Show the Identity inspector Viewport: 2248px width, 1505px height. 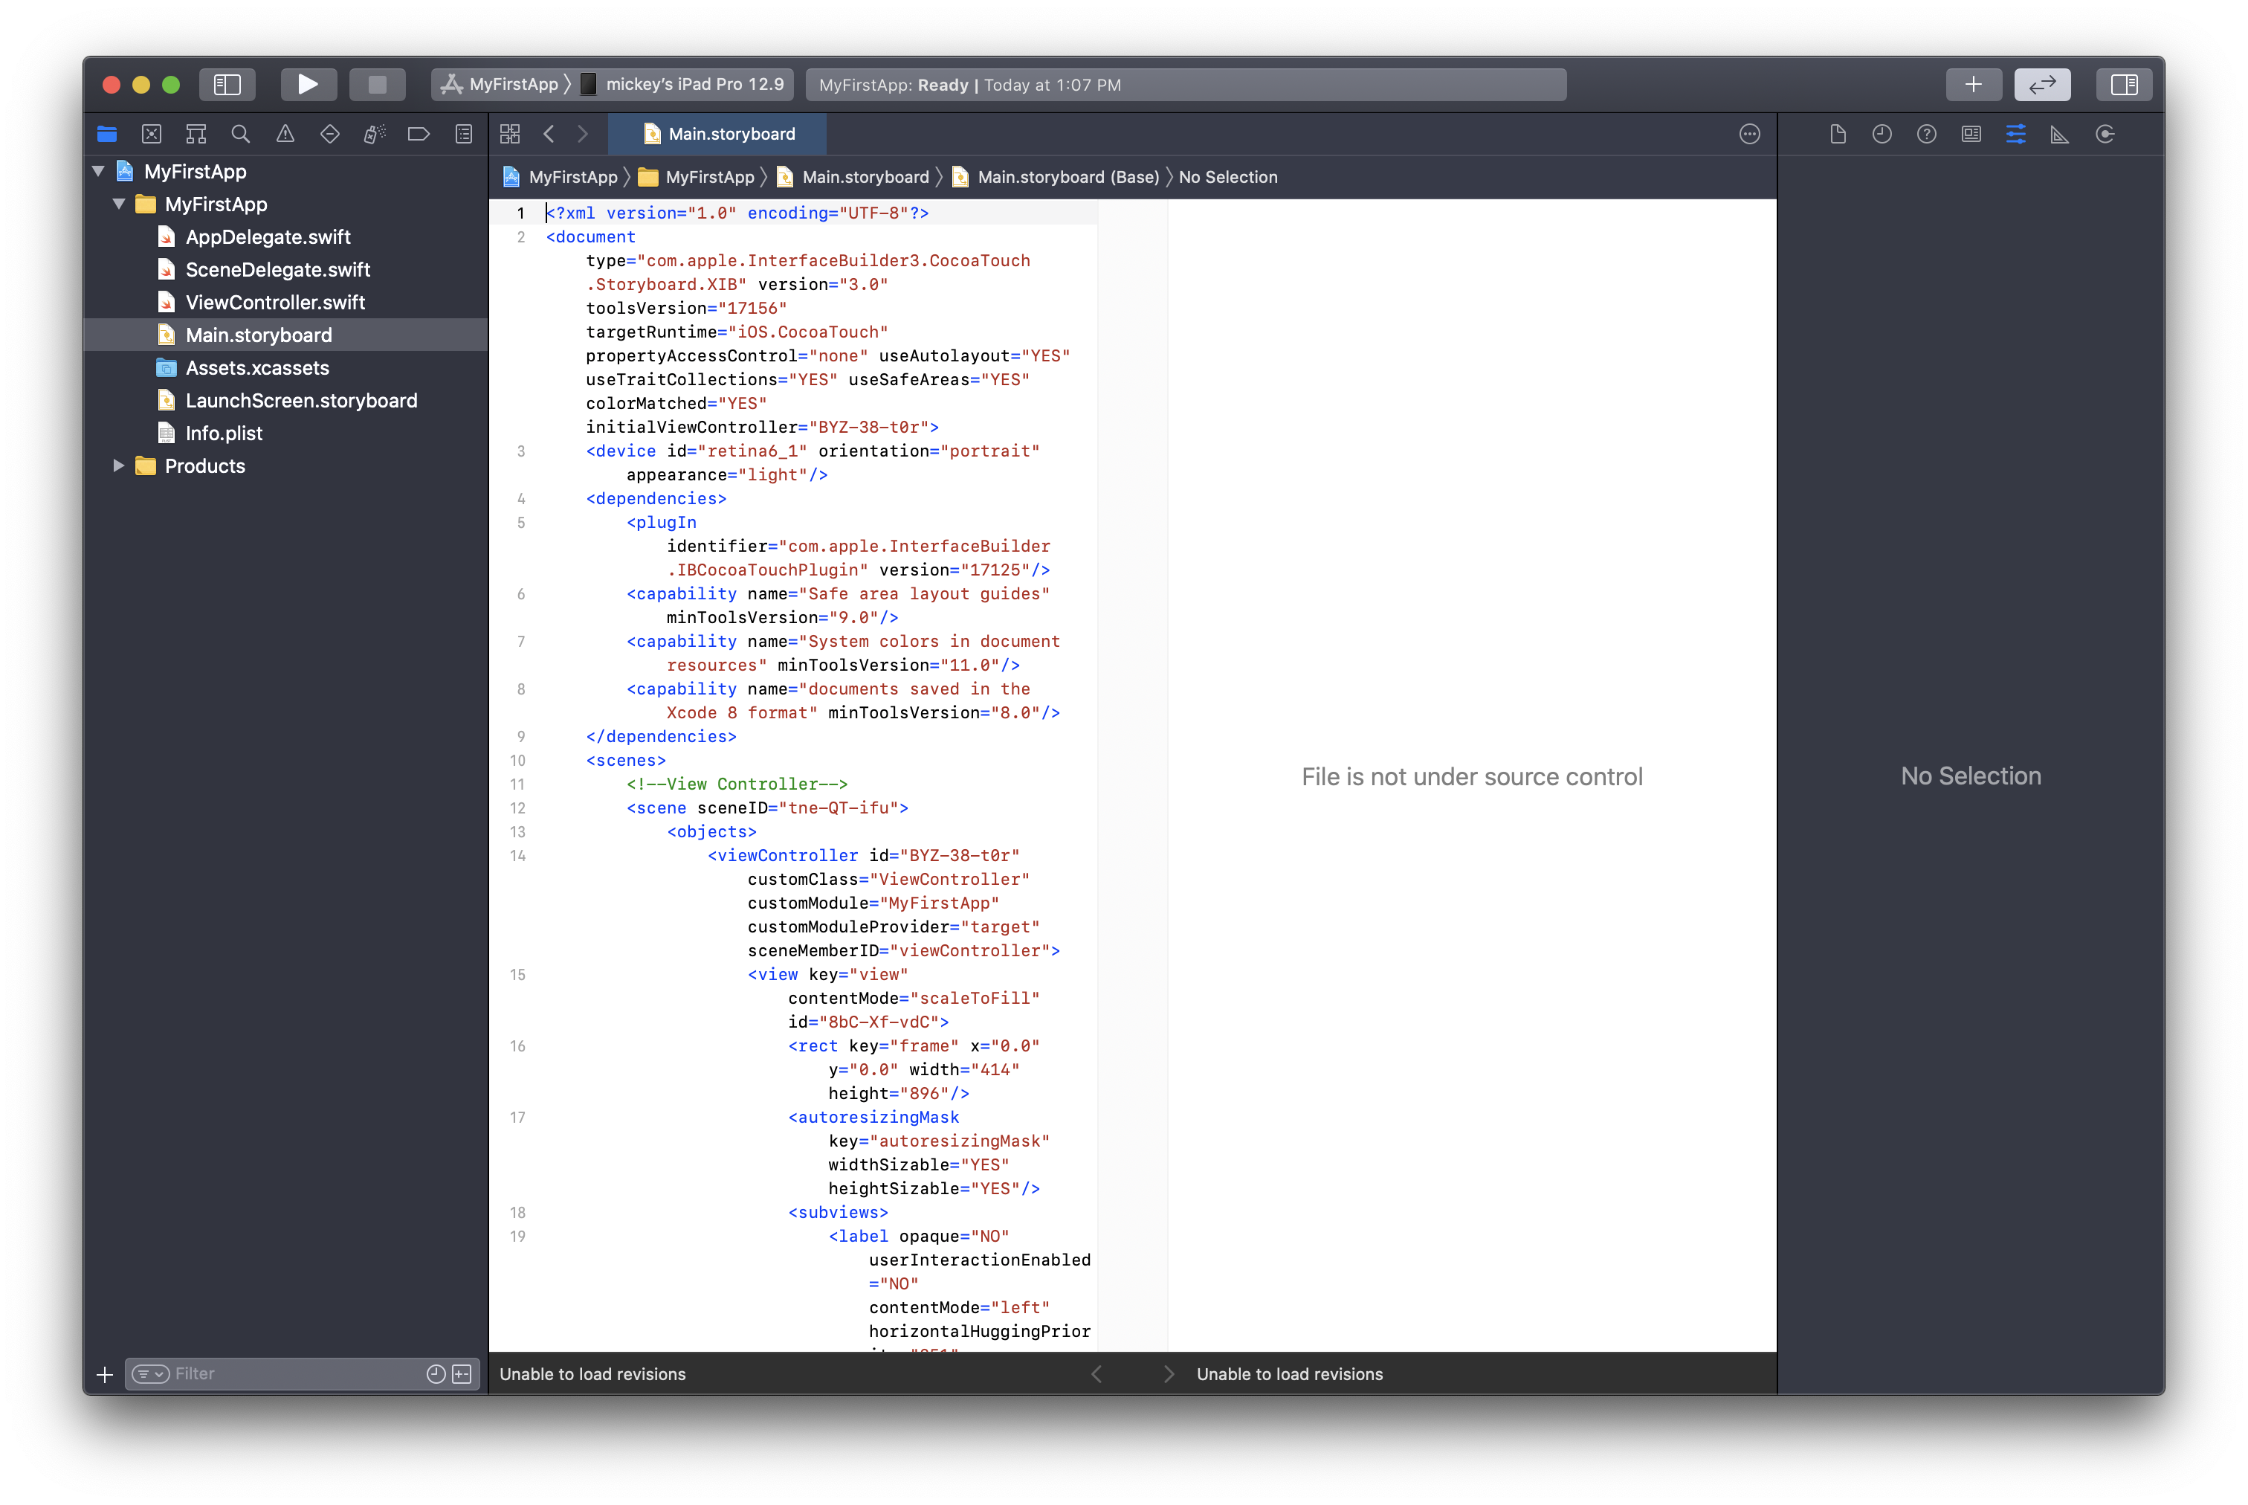click(x=1971, y=135)
